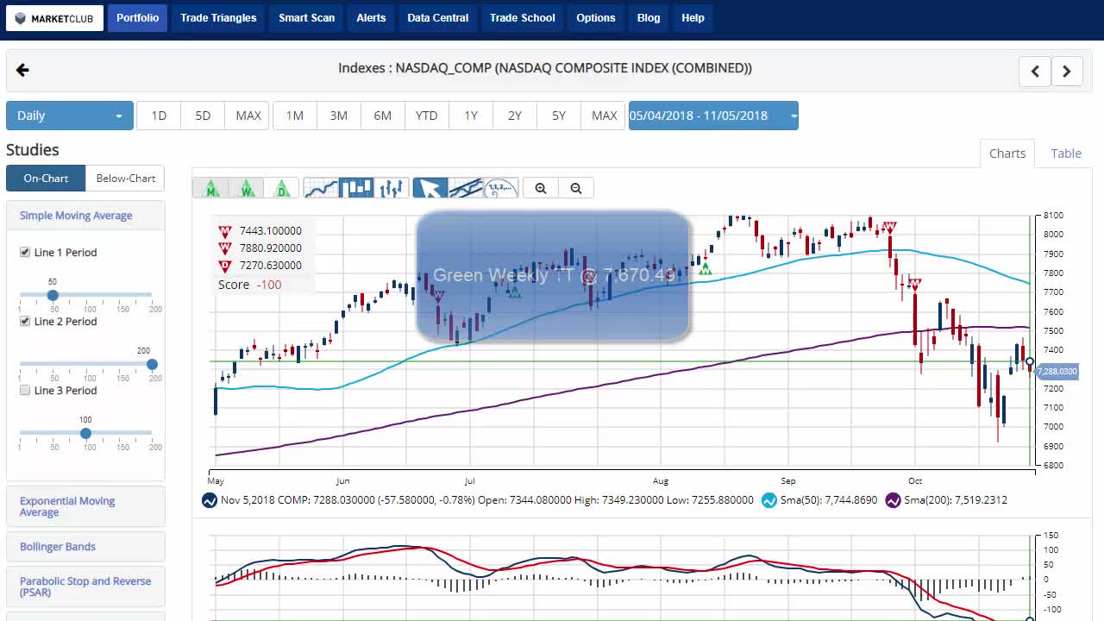Click the red triangle signal in early October

coord(915,284)
